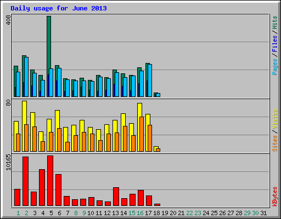Click day 31 on the date axis
Viewport: 281px width, 219px height.
tap(263, 213)
